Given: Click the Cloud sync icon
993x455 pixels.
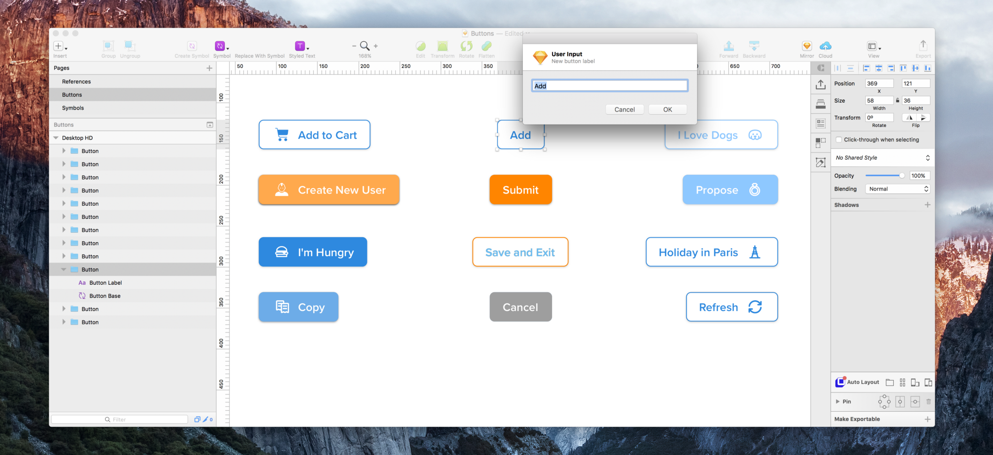Looking at the screenshot, I should [825, 46].
